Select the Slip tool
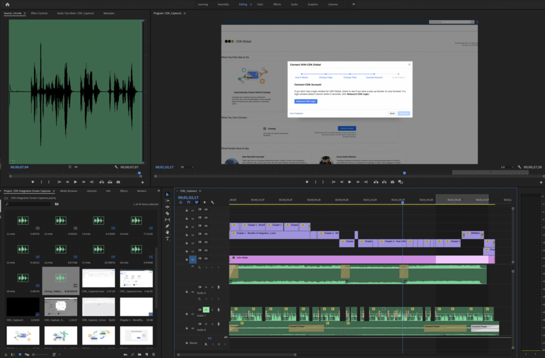Viewport: 545px width, 358px height. click(168, 219)
